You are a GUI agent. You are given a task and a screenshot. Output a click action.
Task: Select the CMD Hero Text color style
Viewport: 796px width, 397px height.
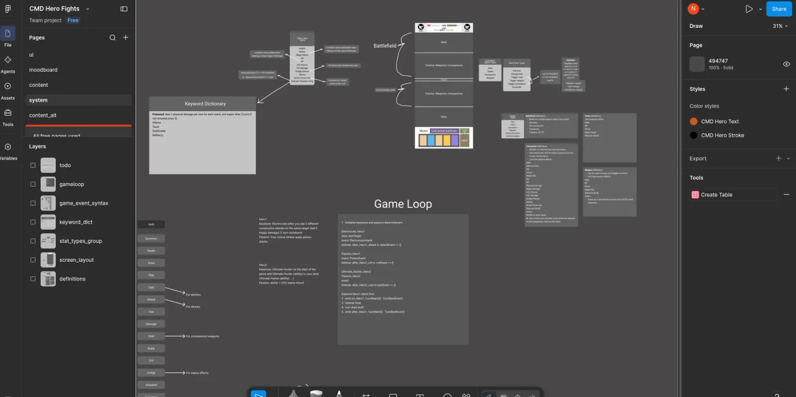coord(720,122)
